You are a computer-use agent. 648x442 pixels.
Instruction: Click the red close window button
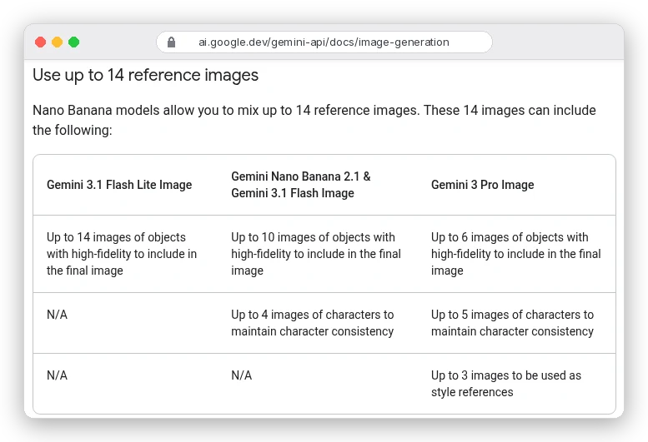point(41,42)
